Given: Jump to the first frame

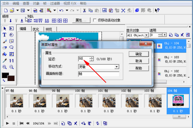Looking at the screenshot, I should tap(22, 123).
